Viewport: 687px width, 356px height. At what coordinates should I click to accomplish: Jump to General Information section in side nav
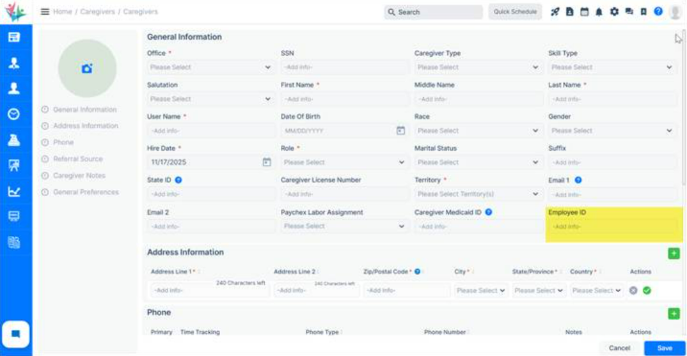pyautogui.click(x=85, y=109)
